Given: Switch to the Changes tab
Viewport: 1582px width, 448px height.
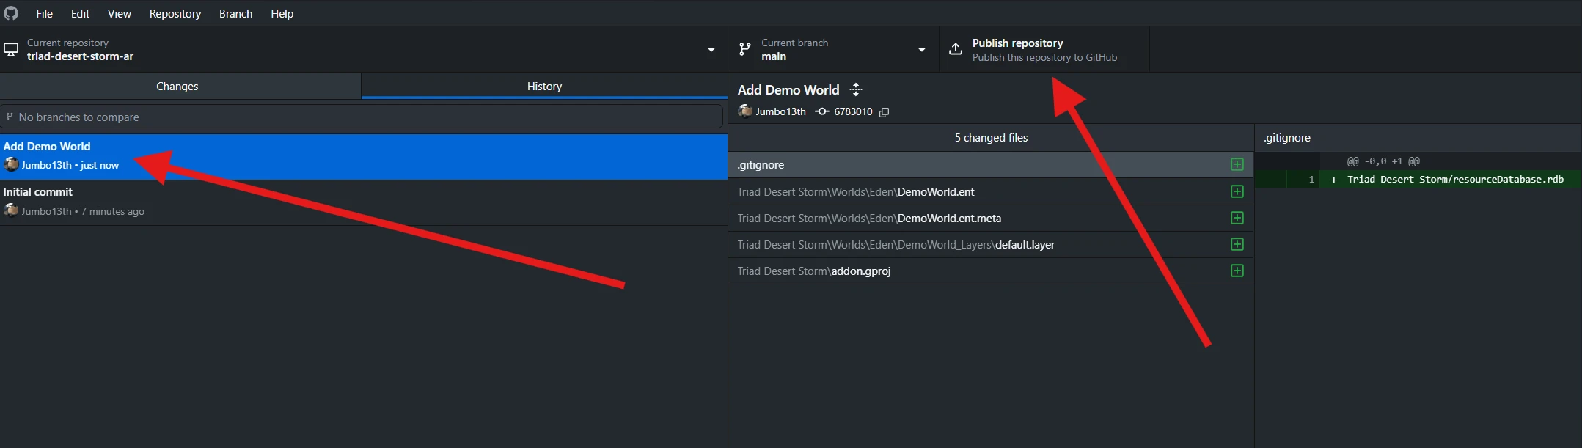Looking at the screenshot, I should [180, 86].
